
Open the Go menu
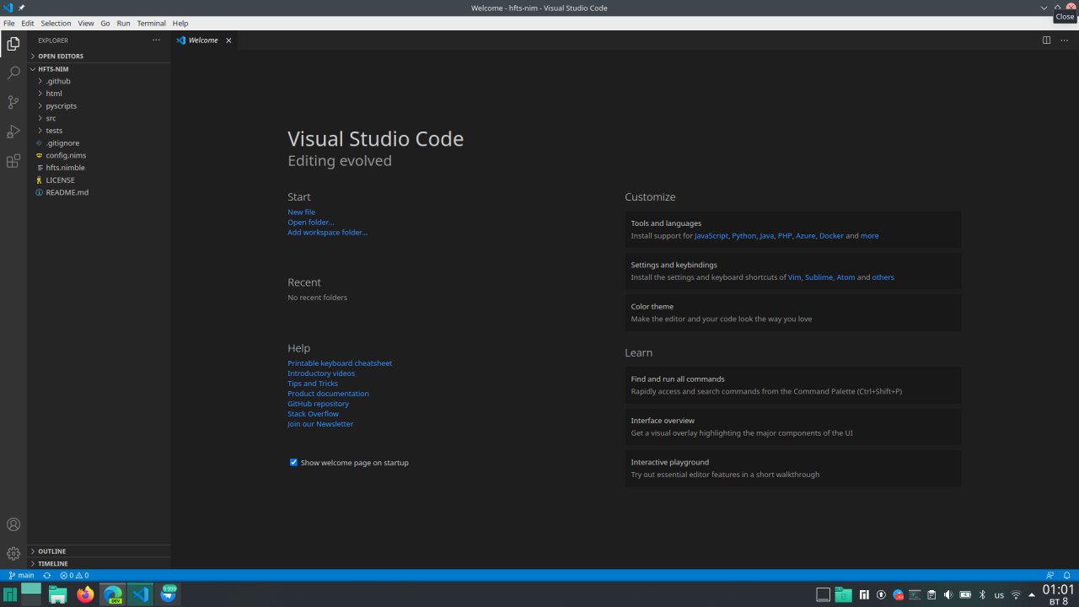pos(105,24)
